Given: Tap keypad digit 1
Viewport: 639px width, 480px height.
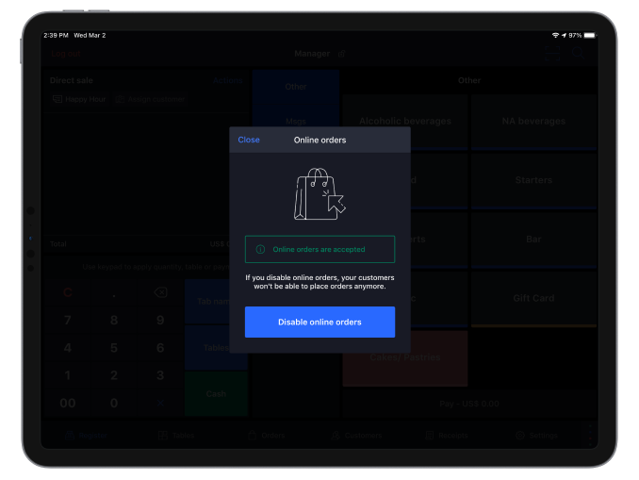Looking at the screenshot, I should click(68, 375).
